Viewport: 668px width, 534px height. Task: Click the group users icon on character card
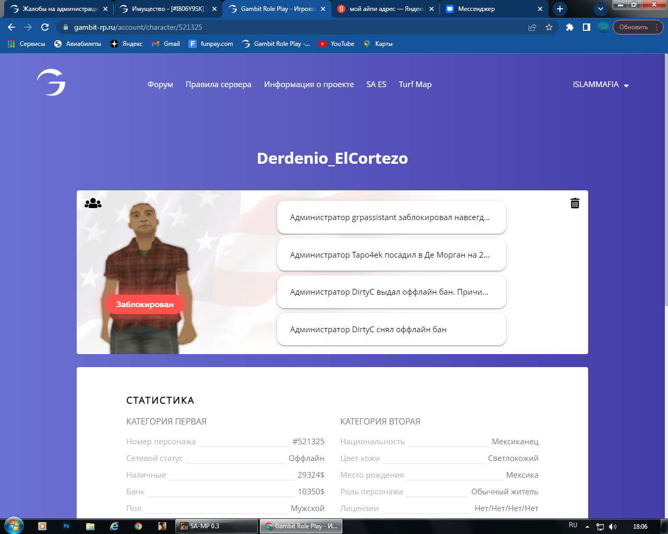pyautogui.click(x=93, y=203)
